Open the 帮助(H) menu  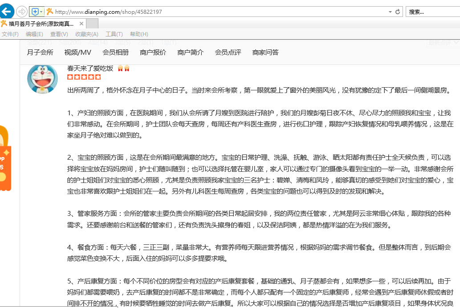pos(139,34)
